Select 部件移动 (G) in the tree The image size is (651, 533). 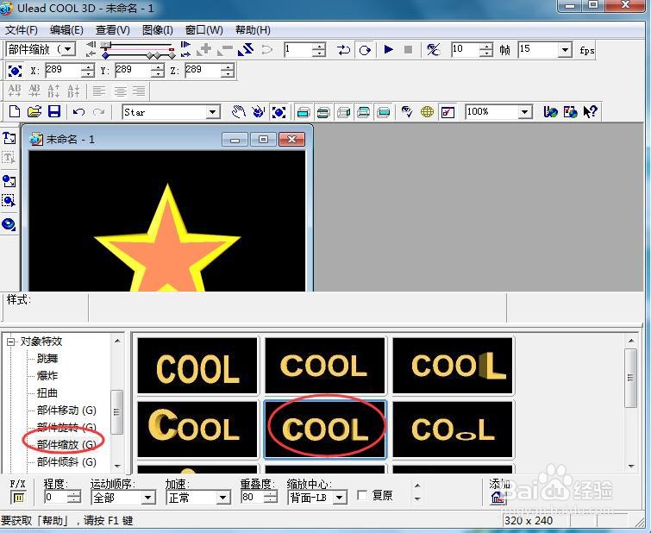click(x=66, y=411)
